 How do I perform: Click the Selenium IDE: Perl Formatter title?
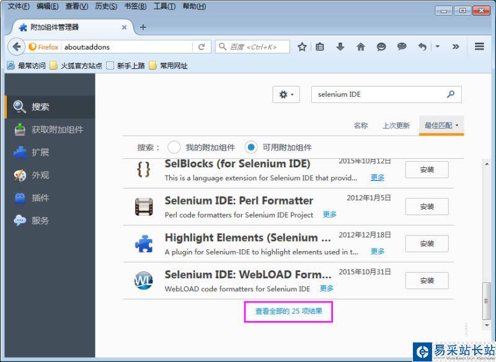tap(239, 200)
